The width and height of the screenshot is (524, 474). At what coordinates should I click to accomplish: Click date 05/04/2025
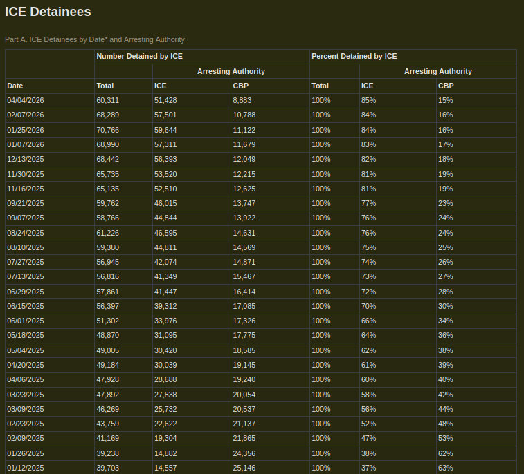26,350
